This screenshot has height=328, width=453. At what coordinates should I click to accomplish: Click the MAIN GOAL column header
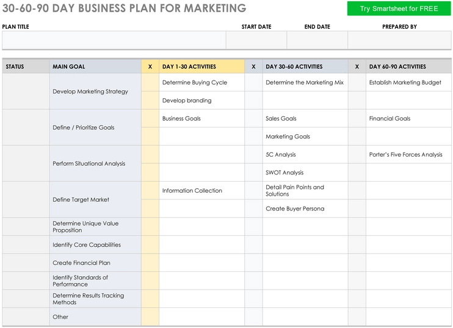coord(95,66)
